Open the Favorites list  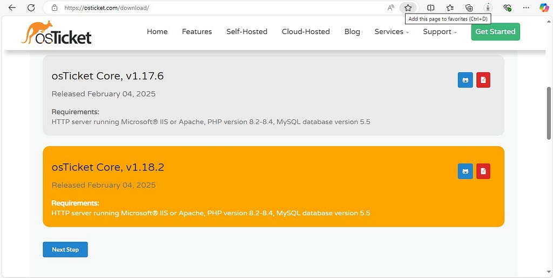450,8
